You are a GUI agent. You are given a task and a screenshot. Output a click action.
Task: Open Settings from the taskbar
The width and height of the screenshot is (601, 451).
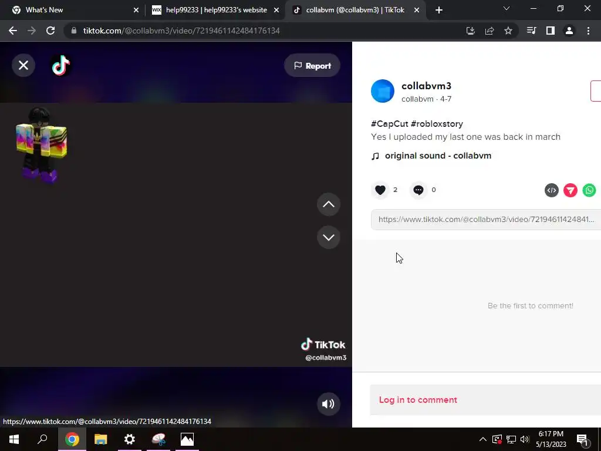point(130,439)
